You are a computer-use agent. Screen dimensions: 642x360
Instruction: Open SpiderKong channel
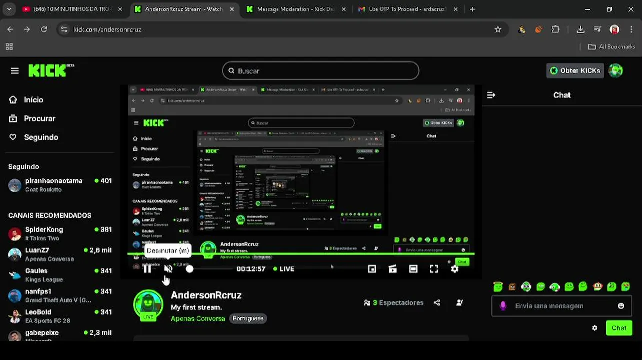(x=60, y=234)
